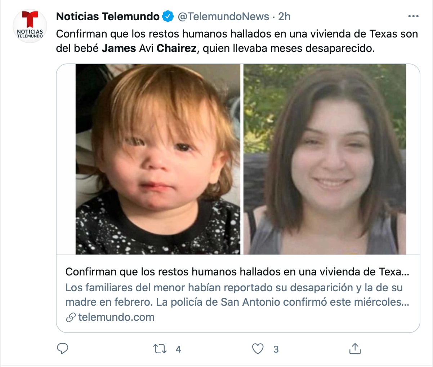The image size is (433, 367).
Task: Open the smiling woman photo on the card
Action: point(325,159)
